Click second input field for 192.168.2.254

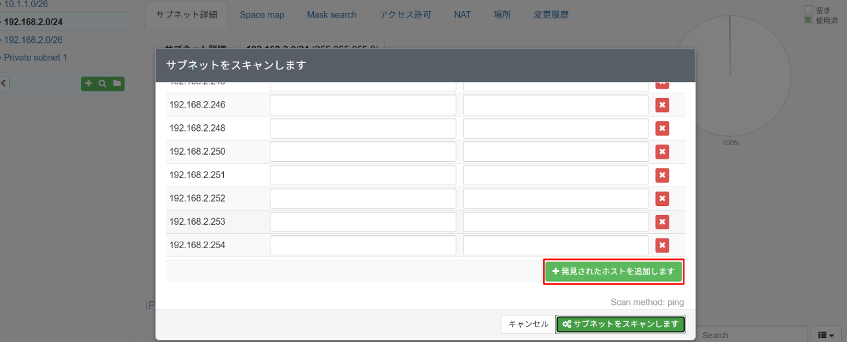556,245
